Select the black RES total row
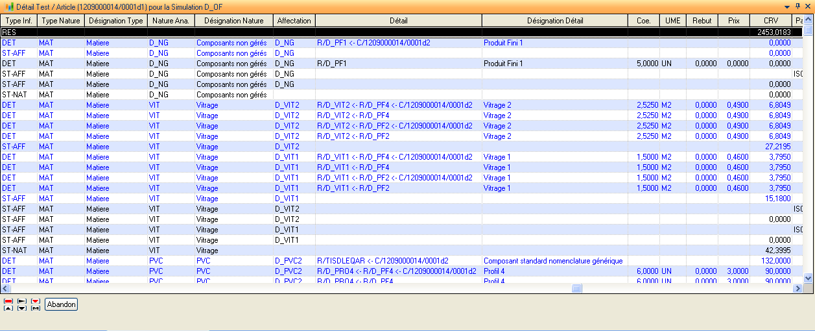815x331 pixels. coord(389,32)
